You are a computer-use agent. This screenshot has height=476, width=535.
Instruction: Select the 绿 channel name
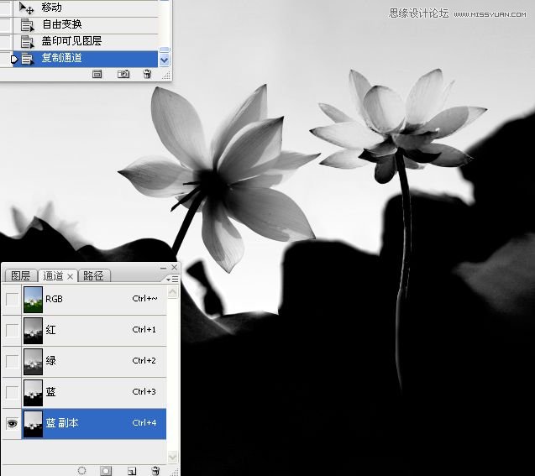tap(50, 361)
